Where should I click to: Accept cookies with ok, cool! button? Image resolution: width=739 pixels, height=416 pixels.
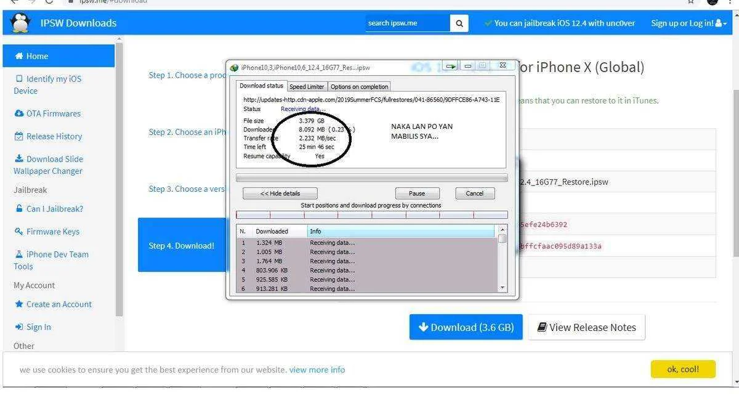683,369
